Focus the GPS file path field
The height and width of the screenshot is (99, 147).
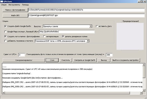pos(86,15)
